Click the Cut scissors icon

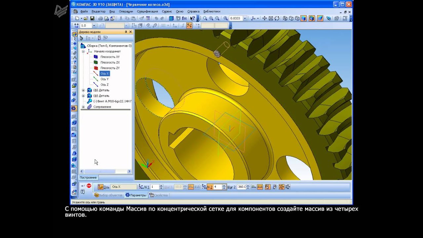coord(121,19)
